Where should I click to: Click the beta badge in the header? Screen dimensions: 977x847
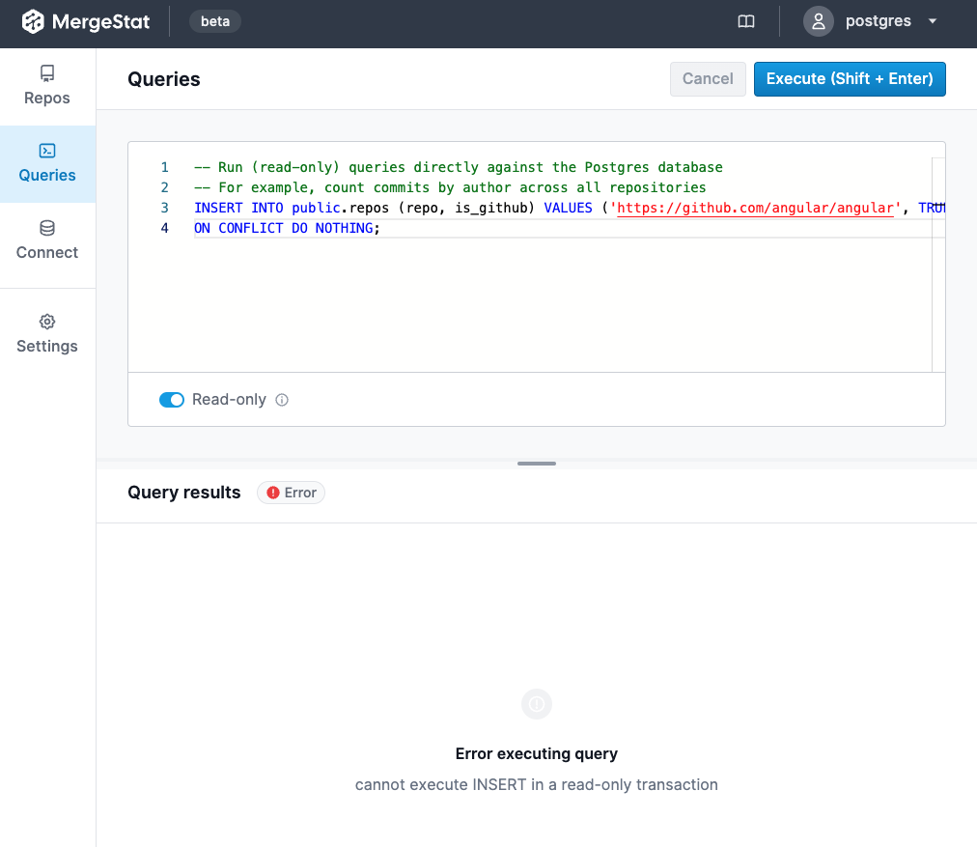click(214, 20)
